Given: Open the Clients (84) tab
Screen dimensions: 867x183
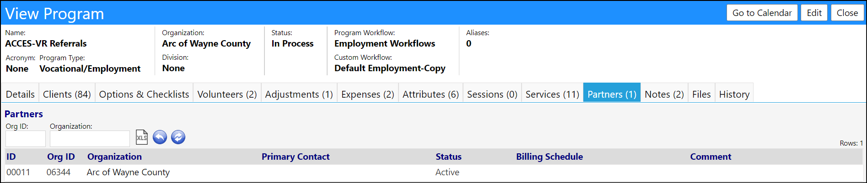Looking at the screenshot, I should [67, 94].
